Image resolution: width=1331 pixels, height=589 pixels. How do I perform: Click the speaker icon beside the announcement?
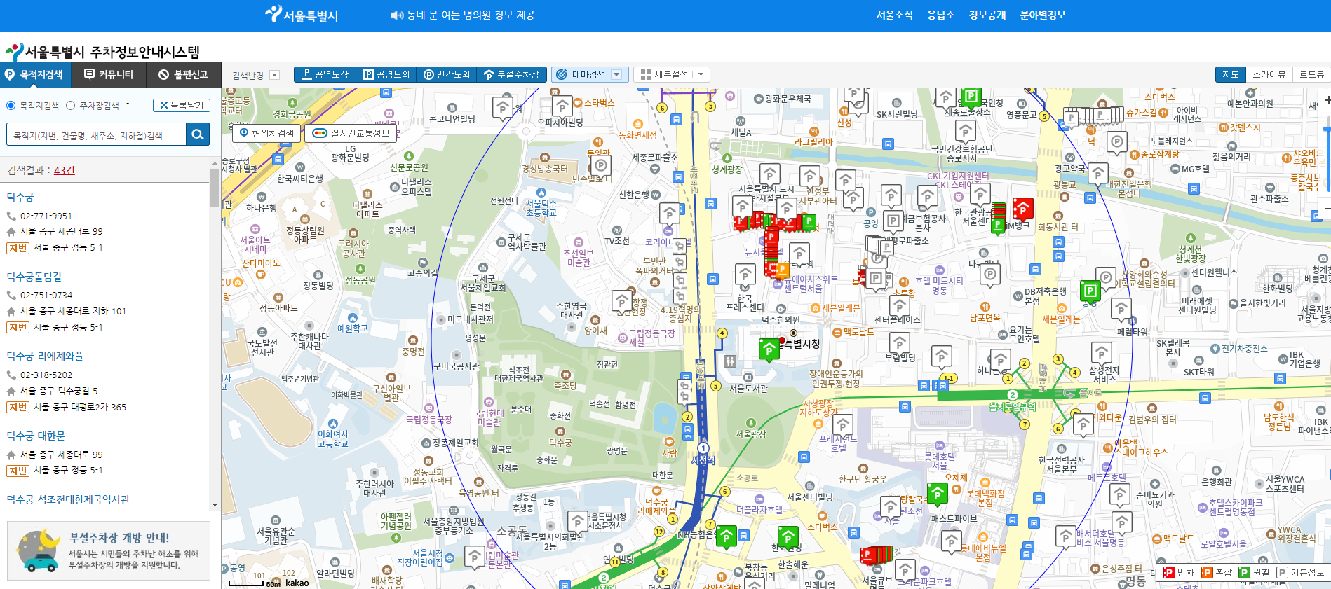397,15
